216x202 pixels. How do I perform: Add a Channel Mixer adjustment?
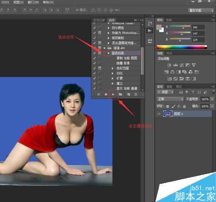tap(191, 72)
